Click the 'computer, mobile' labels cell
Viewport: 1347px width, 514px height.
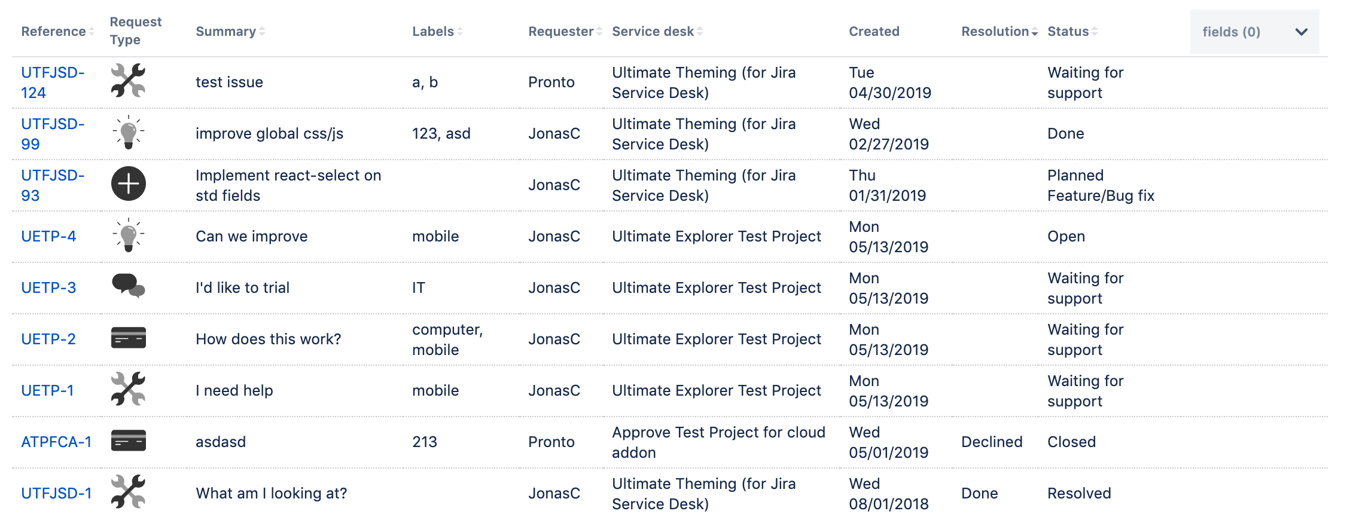click(x=447, y=339)
